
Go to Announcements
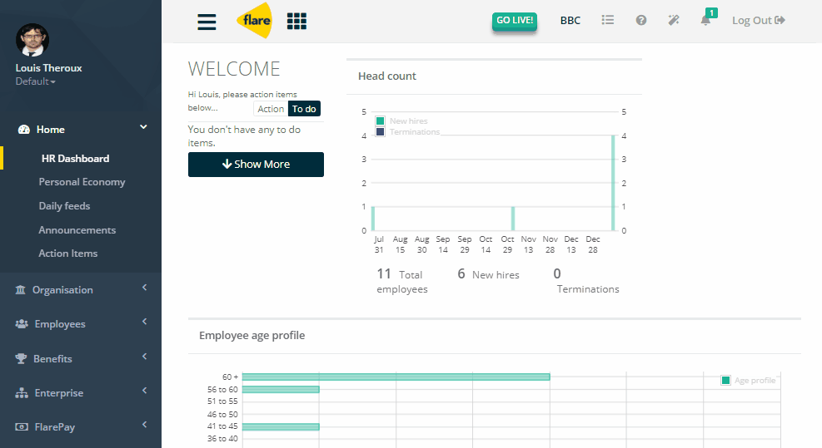point(77,229)
